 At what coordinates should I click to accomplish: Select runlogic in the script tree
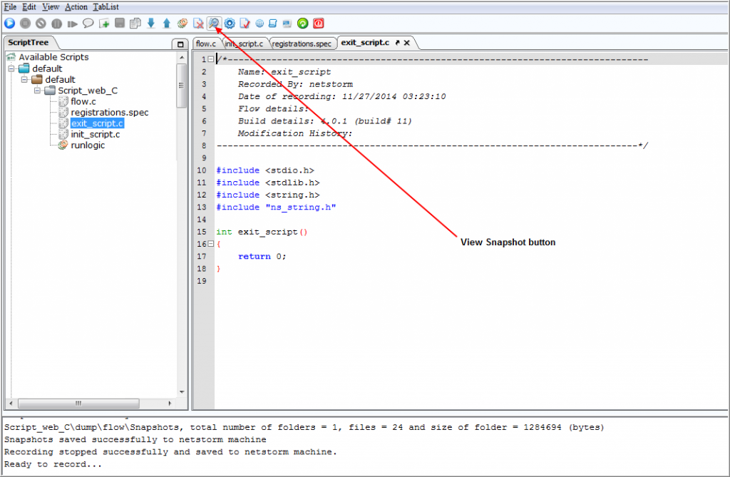tap(88, 145)
